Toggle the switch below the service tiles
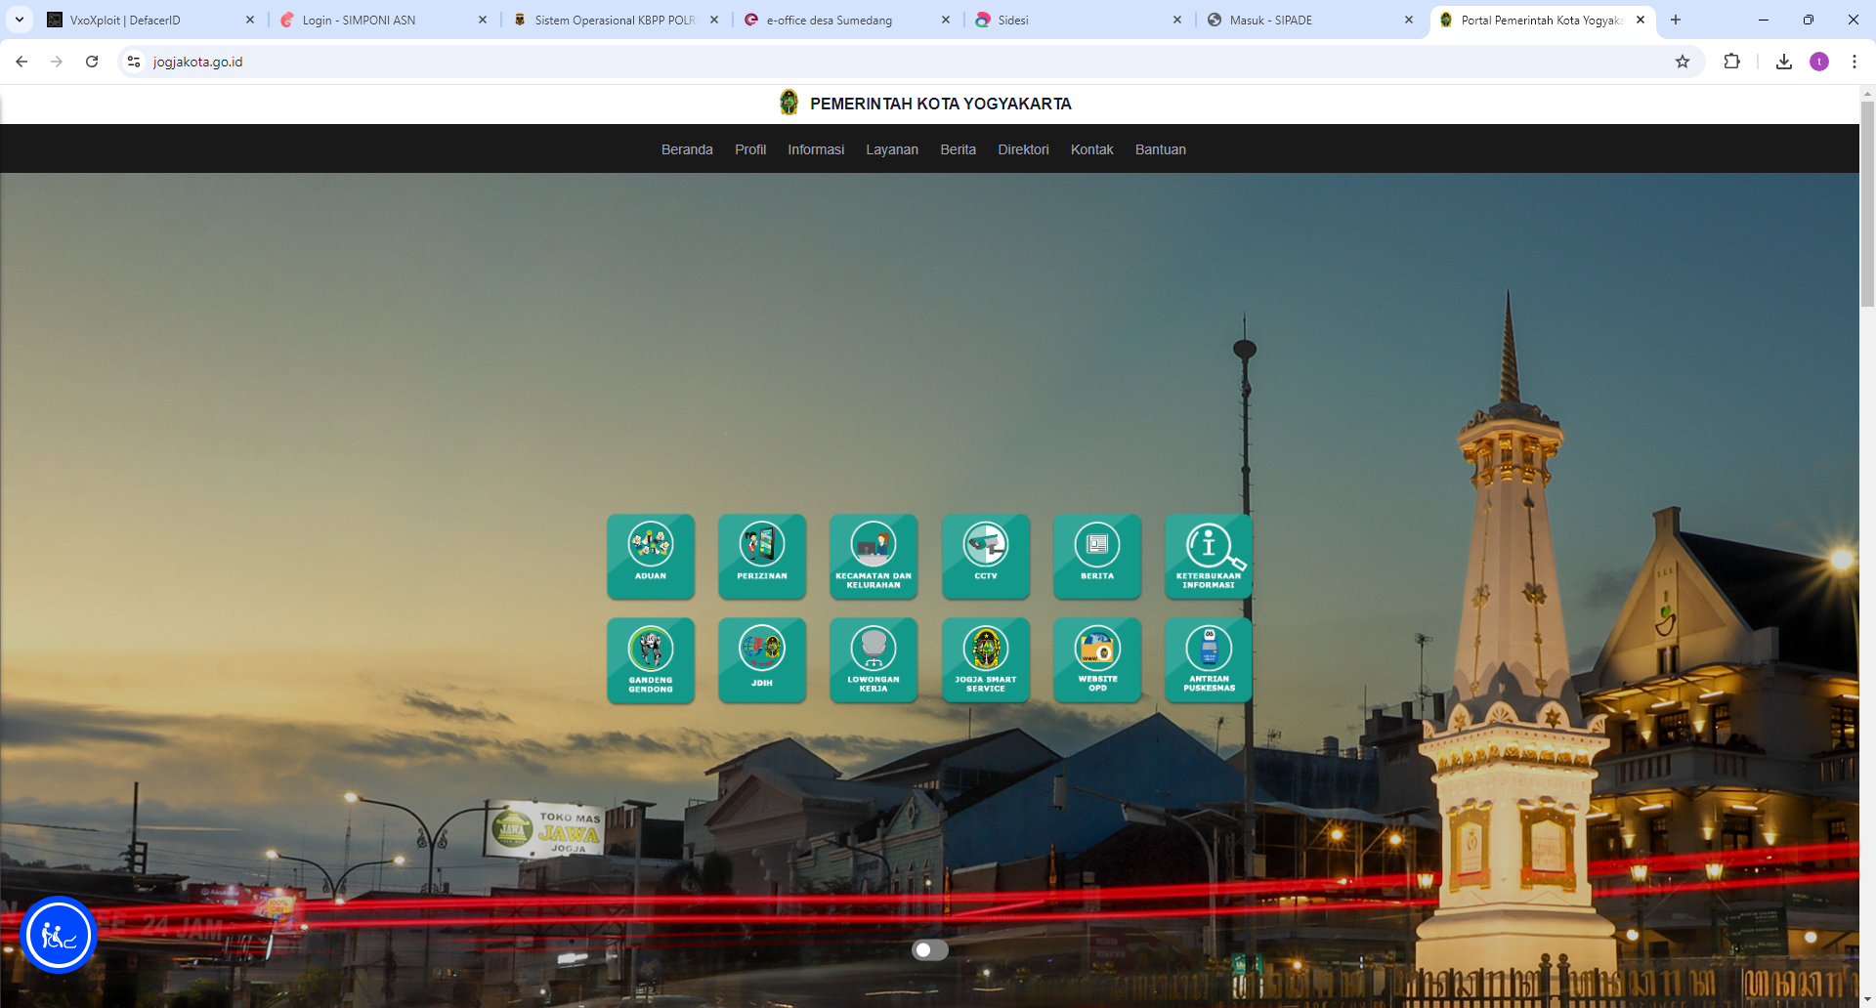 click(930, 949)
